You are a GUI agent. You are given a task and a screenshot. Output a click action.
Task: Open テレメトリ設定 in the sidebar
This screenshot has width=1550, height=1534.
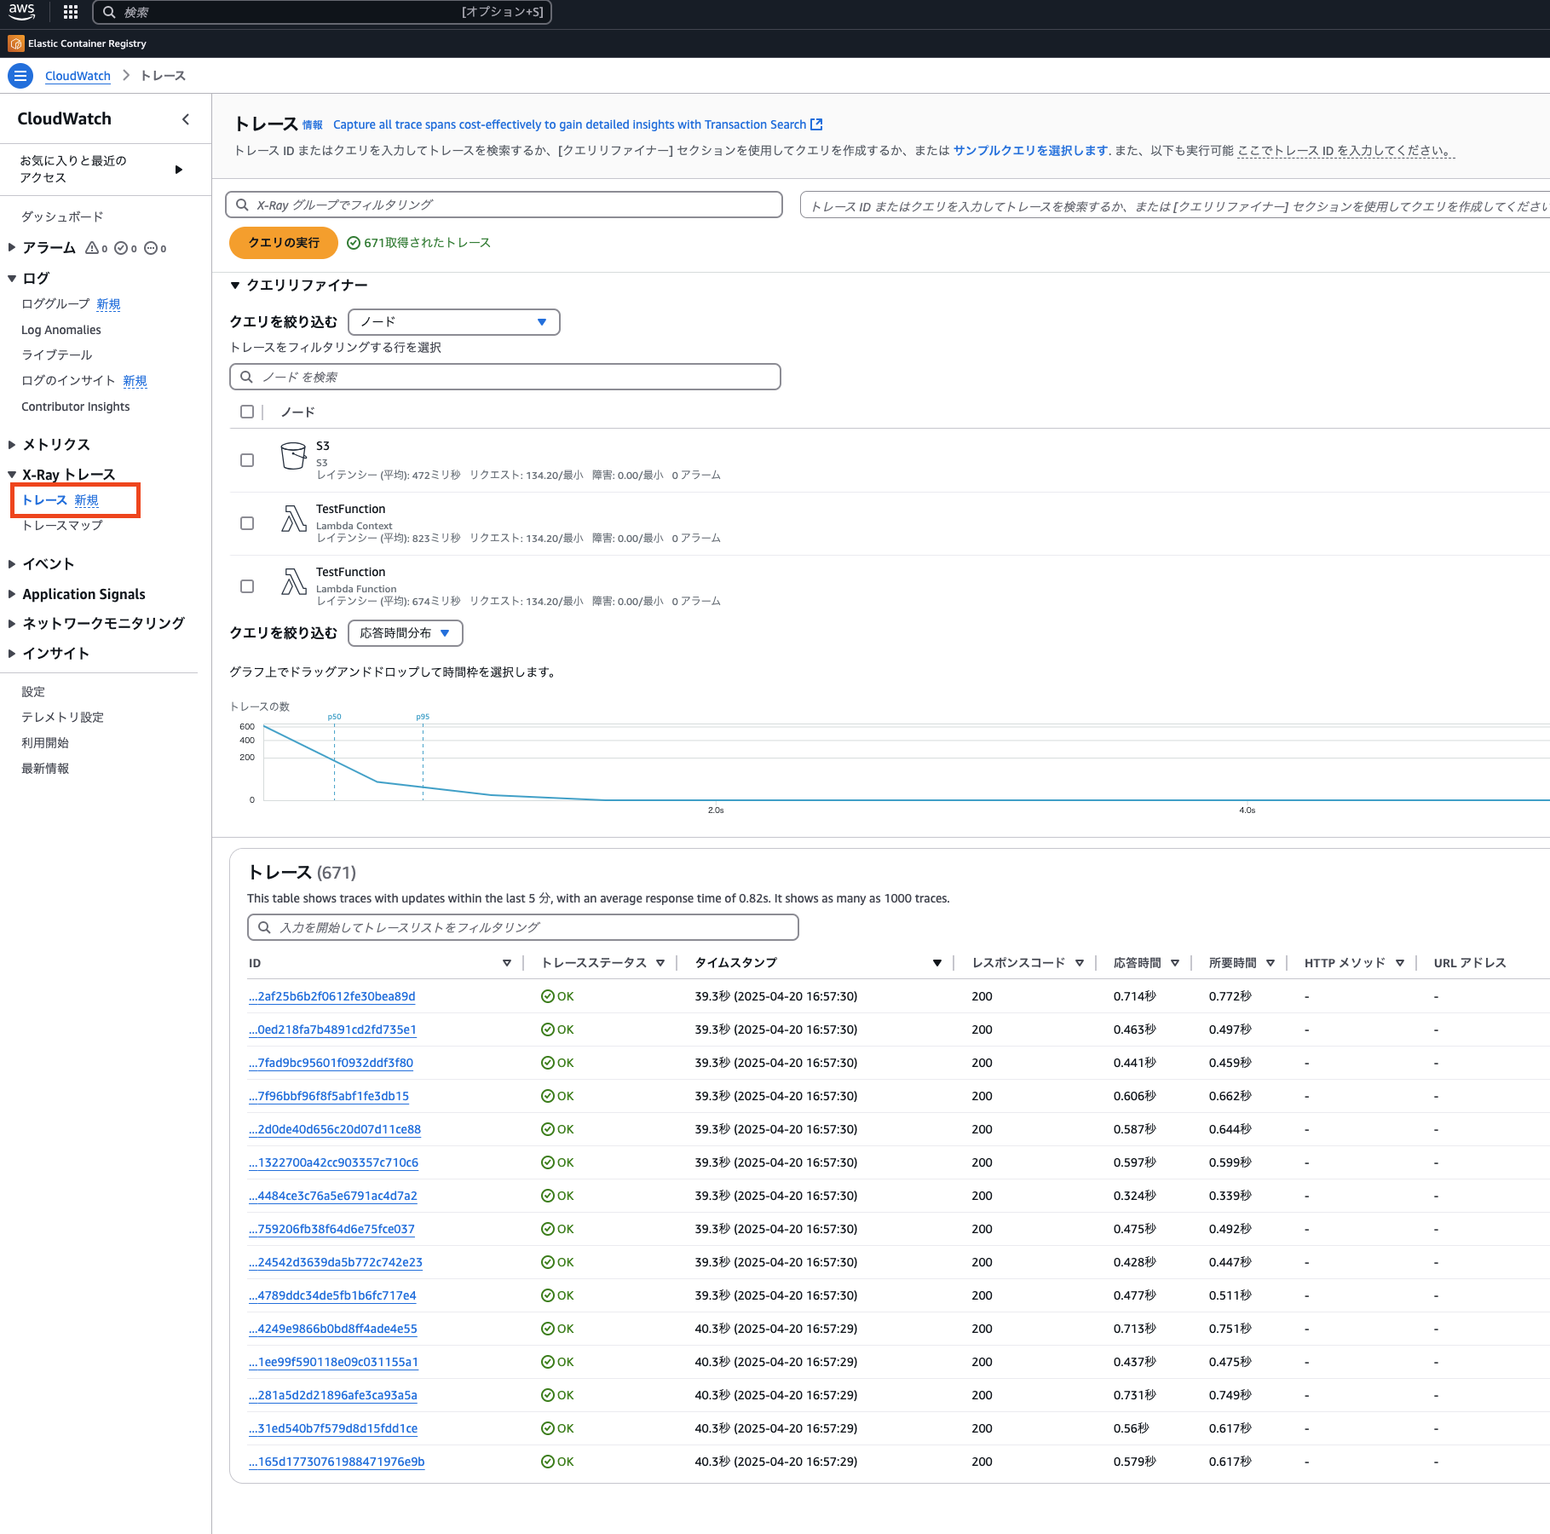(62, 718)
